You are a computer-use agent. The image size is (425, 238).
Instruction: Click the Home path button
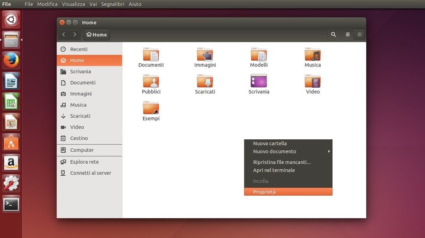pos(97,35)
